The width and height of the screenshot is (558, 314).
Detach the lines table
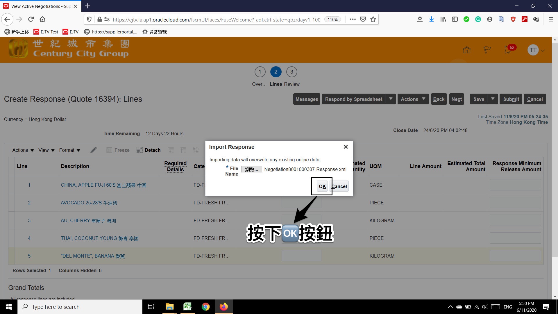point(149,150)
